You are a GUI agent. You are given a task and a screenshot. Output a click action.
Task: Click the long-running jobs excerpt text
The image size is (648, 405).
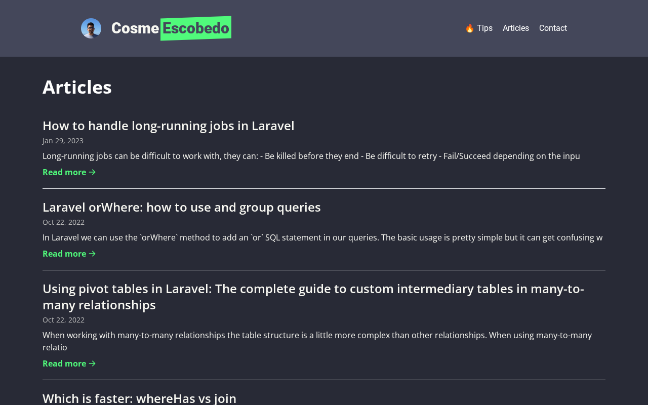[x=311, y=156]
